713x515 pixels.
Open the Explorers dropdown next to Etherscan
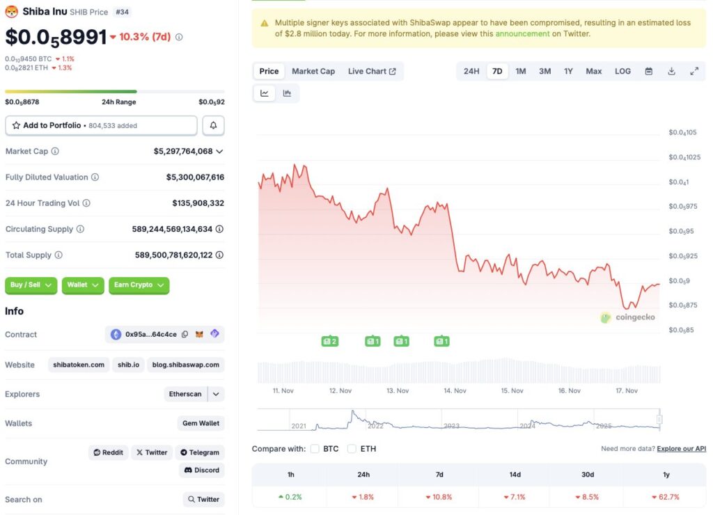[214, 393]
